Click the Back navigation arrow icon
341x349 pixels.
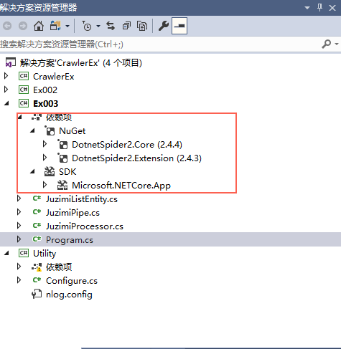[x=7, y=26]
